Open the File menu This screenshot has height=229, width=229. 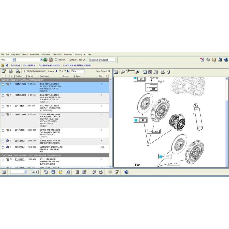[x=2, y=54]
